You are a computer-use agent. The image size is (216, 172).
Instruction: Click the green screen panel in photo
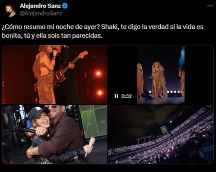click(93, 121)
